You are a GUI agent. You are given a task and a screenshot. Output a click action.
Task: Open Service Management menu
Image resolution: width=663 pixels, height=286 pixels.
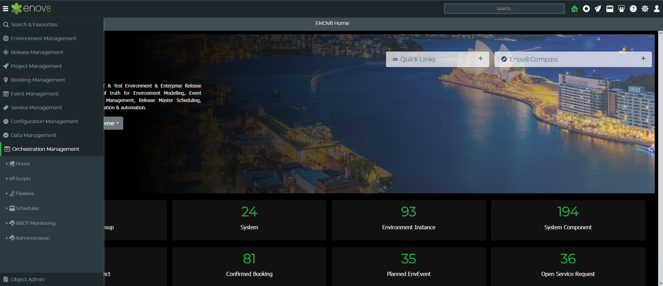(x=52, y=108)
